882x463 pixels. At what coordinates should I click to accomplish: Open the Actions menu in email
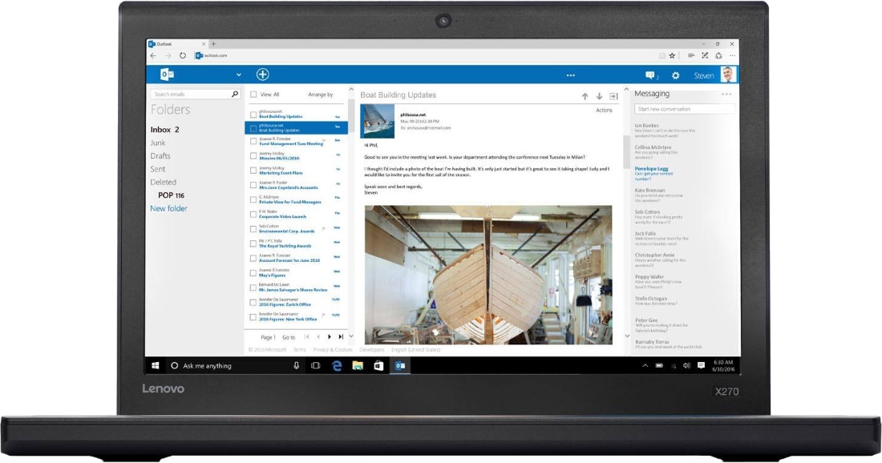click(604, 111)
